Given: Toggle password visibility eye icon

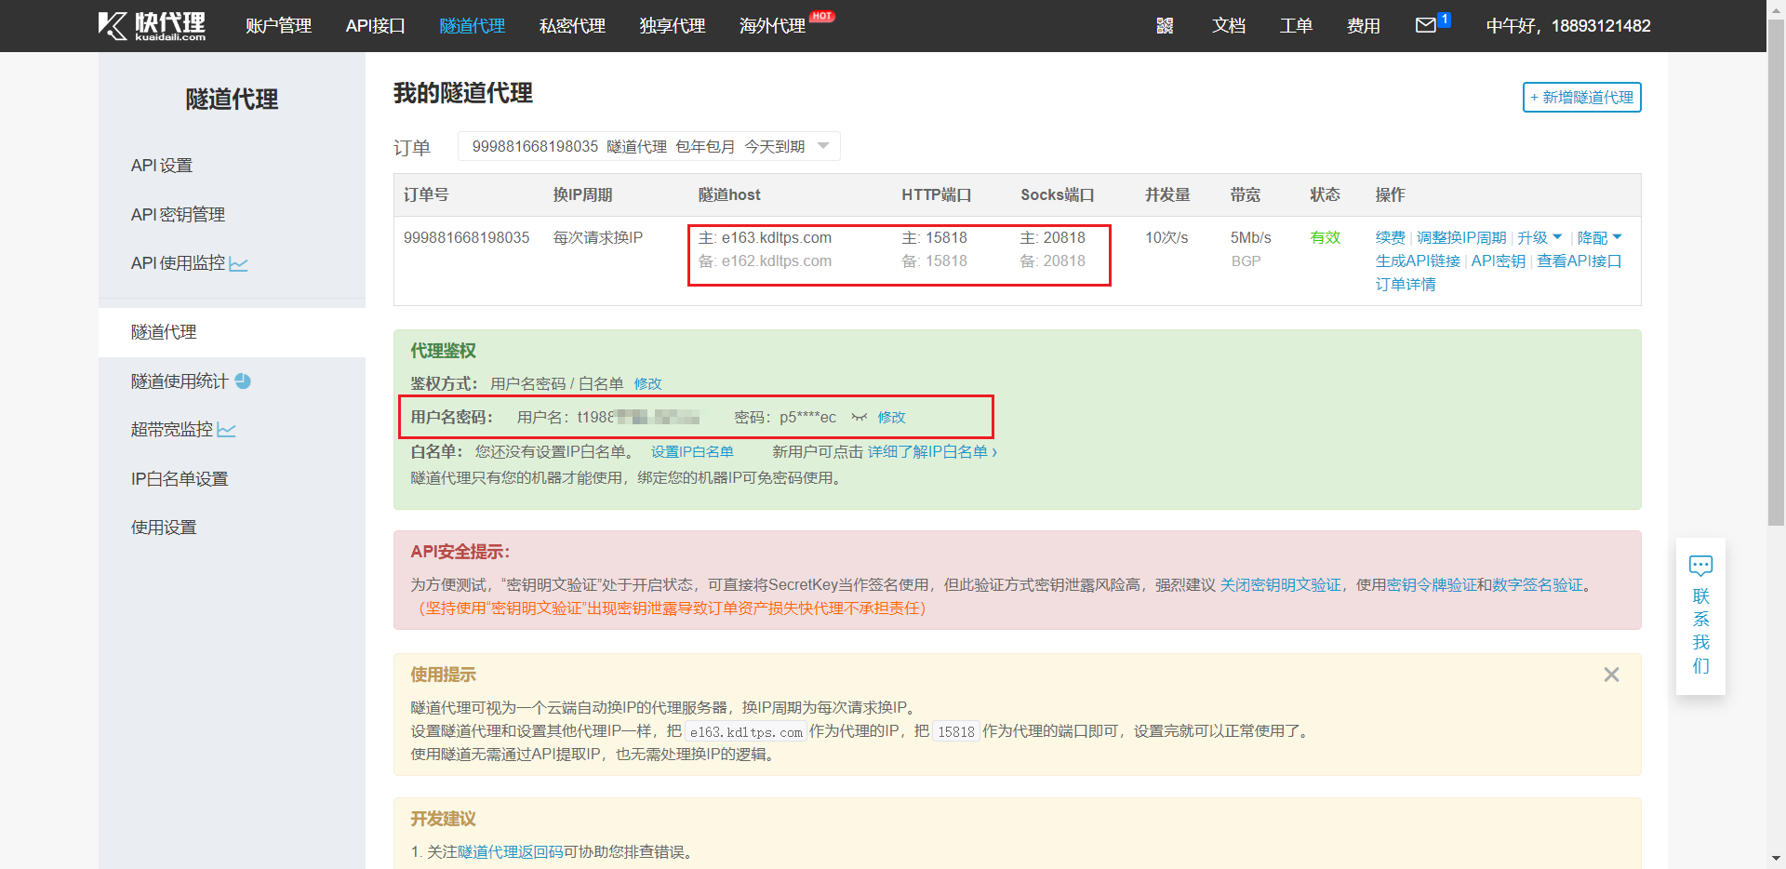Looking at the screenshot, I should coord(859,418).
